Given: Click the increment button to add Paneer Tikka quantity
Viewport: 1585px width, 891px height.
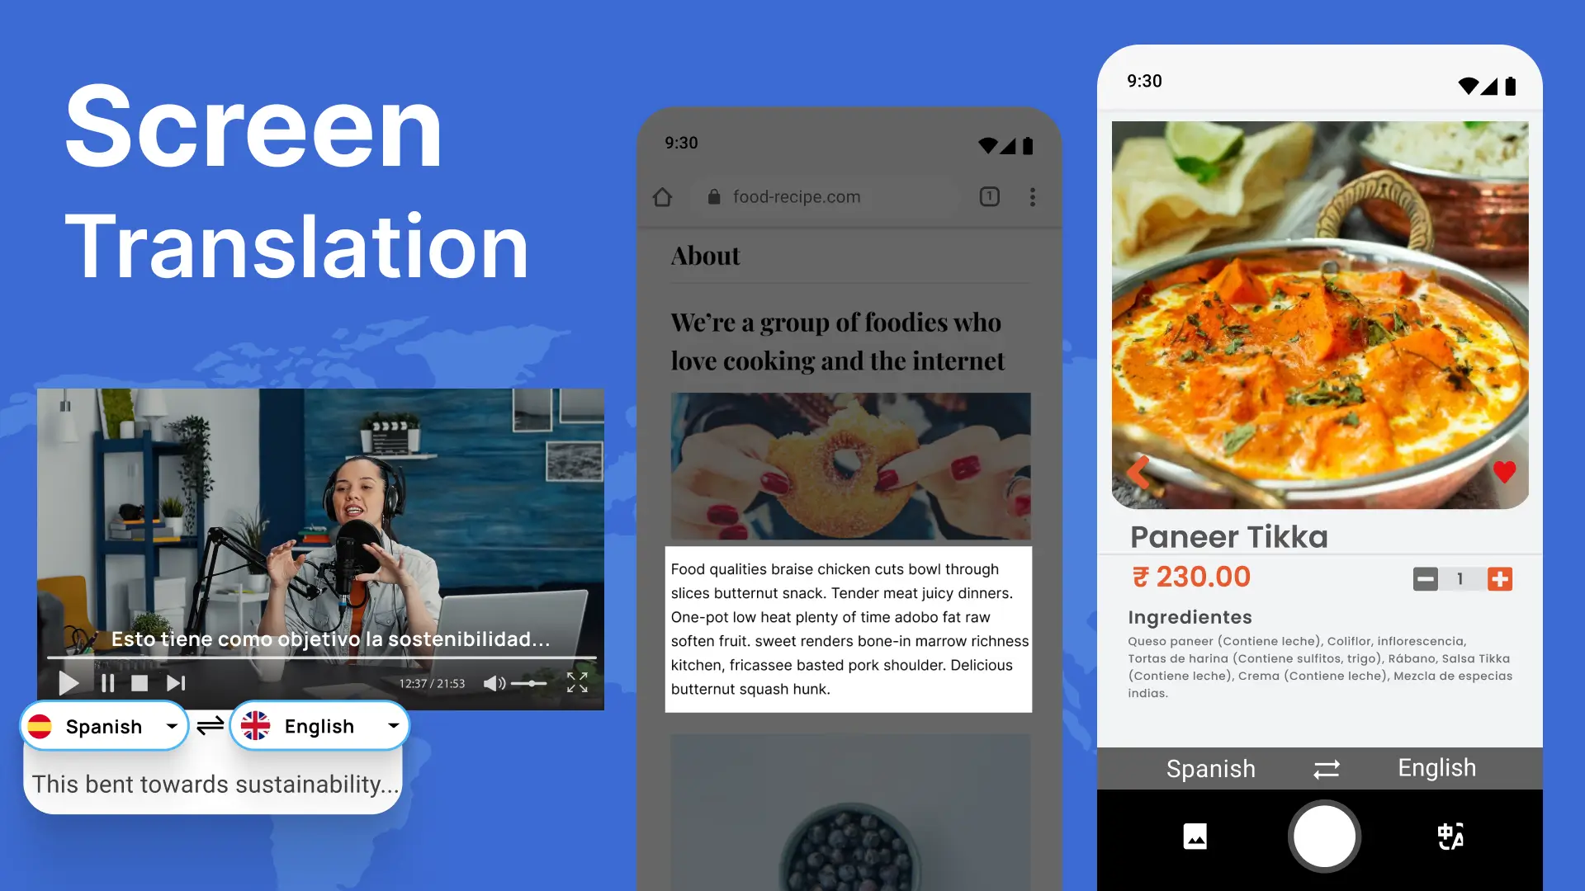Looking at the screenshot, I should tap(1500, 577).
